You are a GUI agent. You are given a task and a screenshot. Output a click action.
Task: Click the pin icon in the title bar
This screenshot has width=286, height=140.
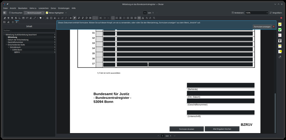[8, 4]
